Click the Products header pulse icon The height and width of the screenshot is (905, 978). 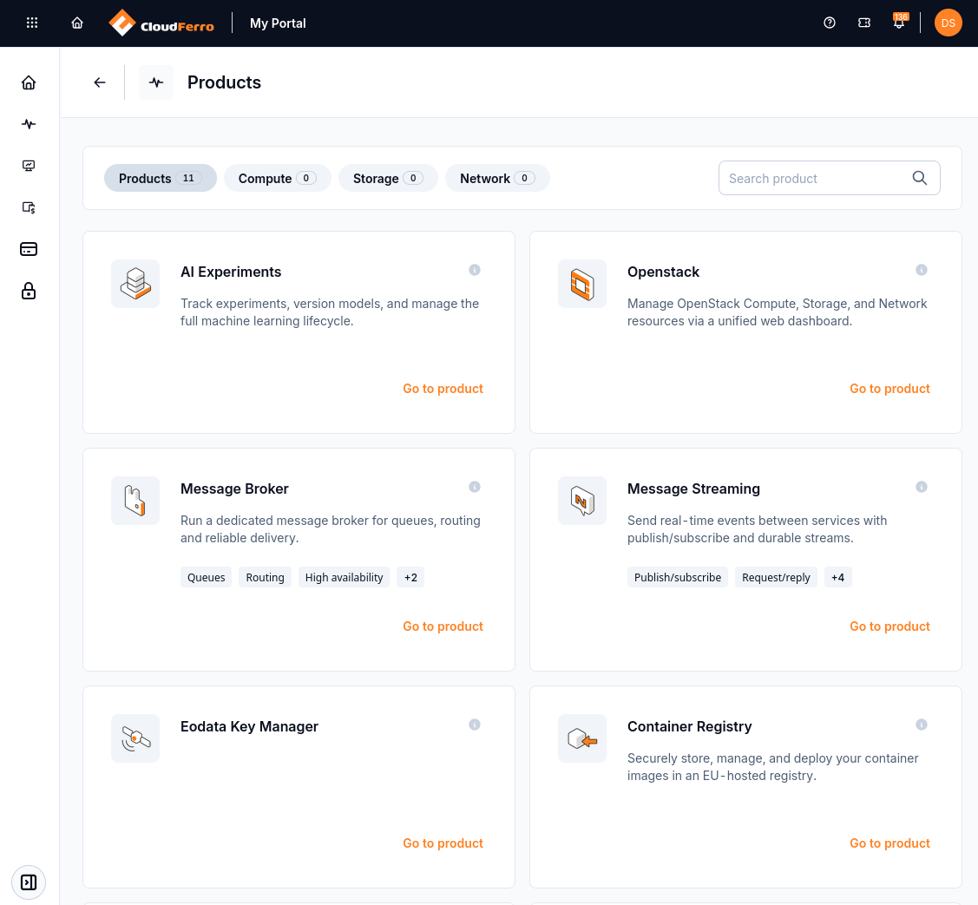click(x=156, y=82)
